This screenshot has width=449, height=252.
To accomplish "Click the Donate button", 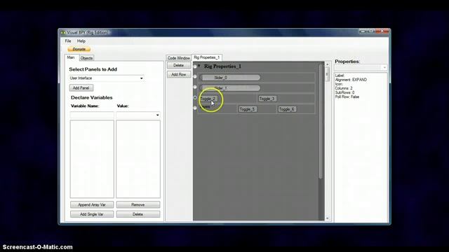I will coord(79,49).
